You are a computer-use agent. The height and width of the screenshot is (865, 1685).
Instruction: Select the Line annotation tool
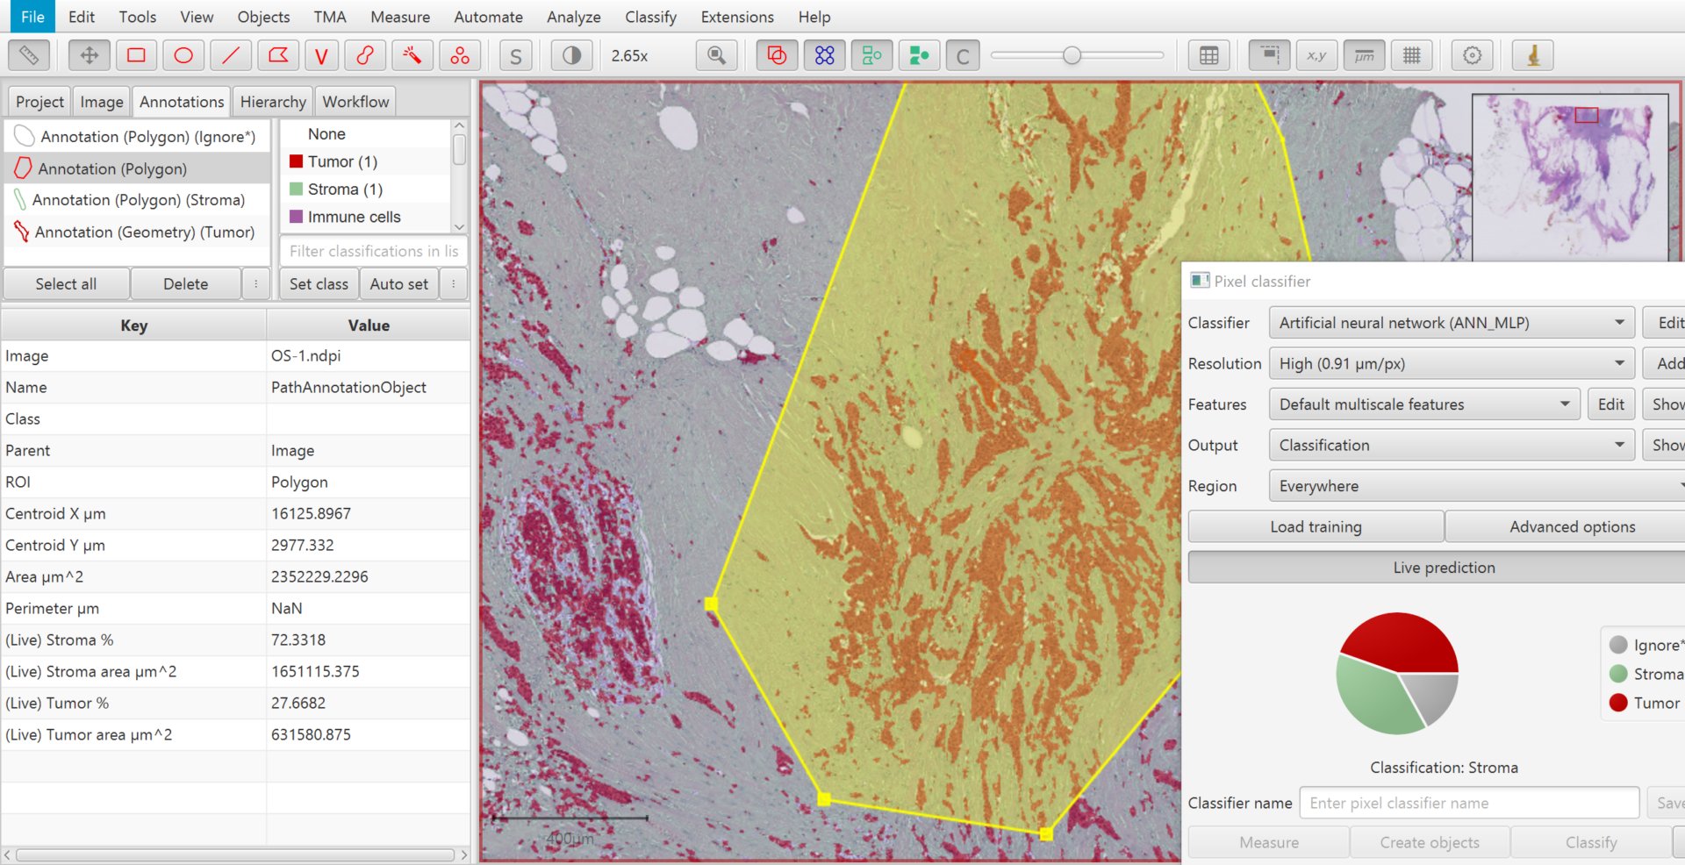(231, 55)
